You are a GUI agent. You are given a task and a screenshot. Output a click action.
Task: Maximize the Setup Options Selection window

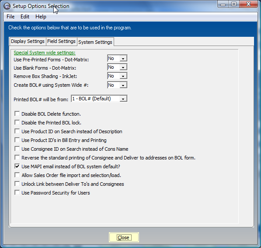click(x=234, y=4)
